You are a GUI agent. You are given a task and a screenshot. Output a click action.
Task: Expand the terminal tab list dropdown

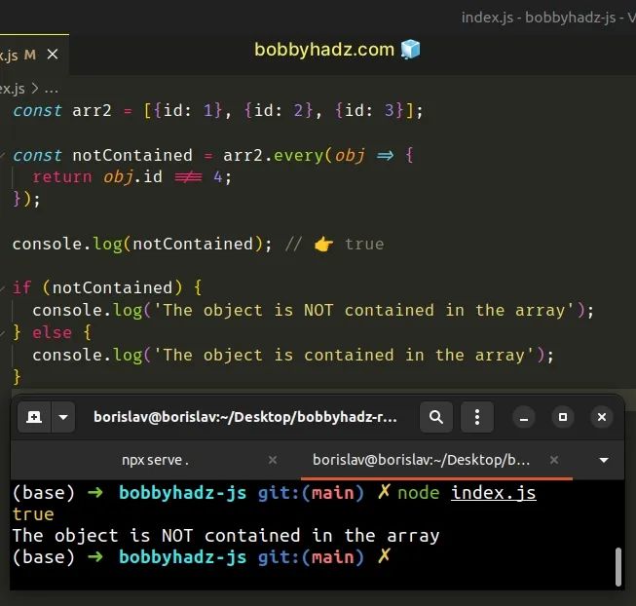click(604, 460)
